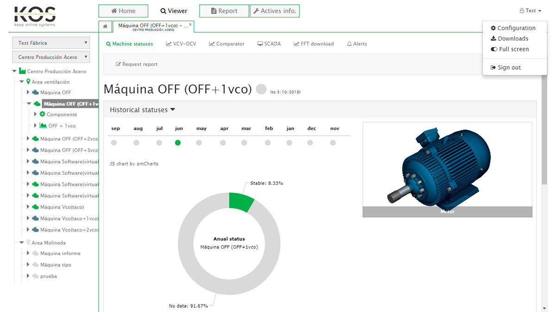Click the chart icon beside OFF + 1vco
Viewport: 556px width, 312px height.
coord(44,126)
